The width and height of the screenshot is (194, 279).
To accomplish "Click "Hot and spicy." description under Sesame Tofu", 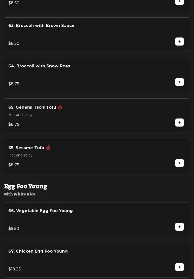I will point(21,155).
